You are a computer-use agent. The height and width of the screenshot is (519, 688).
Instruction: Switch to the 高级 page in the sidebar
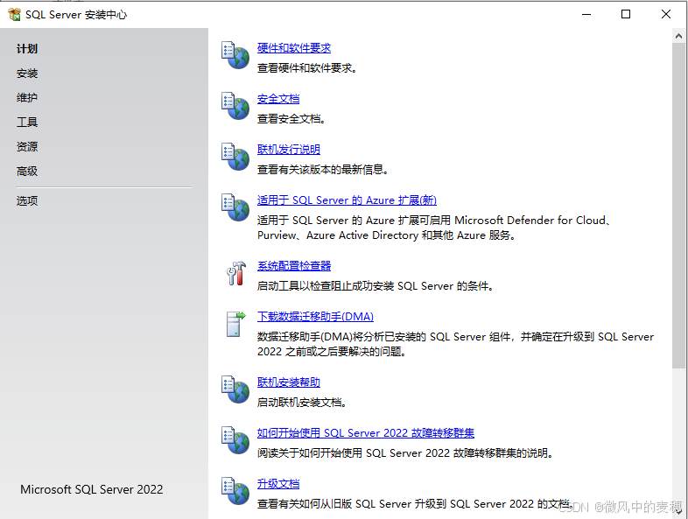(27, 171)
